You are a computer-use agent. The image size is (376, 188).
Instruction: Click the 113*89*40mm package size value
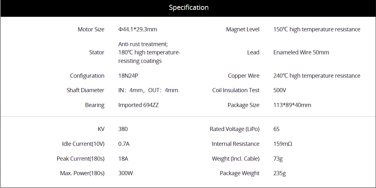coord(292,105)
